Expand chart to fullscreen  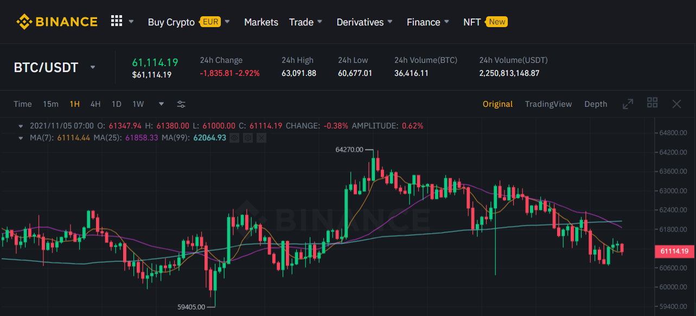tap(628, 104)
